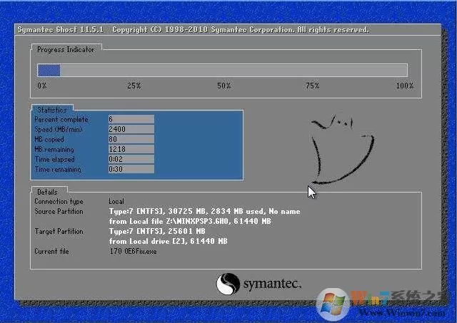Viewport: 457px width, 323px height.
Task: Click the MB copied value field
Action: [131, 139]
